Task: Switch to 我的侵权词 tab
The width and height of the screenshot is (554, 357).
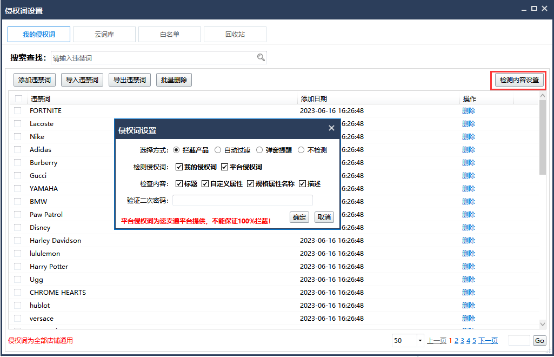Action: point(39,34)
